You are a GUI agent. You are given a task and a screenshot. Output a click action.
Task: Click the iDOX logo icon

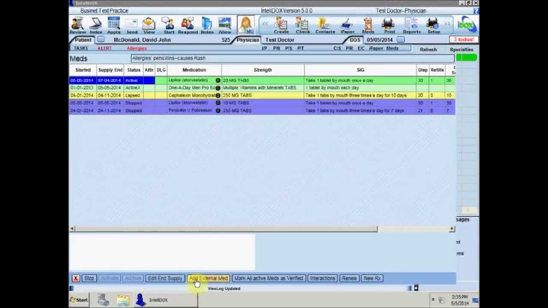tap(466, 25)
